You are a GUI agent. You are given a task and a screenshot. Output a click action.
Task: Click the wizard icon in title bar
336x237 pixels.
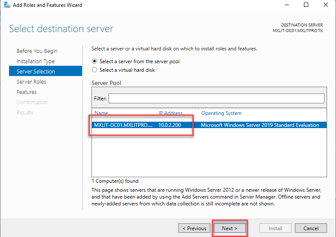pyautogui.click(x=5, y=5)
